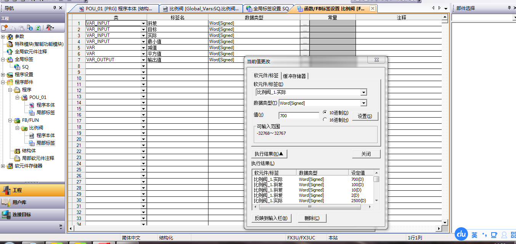Open the 软元件/标签 device dropdown
516x244 pixels.
pyautogui.click(x=364, y=92)
